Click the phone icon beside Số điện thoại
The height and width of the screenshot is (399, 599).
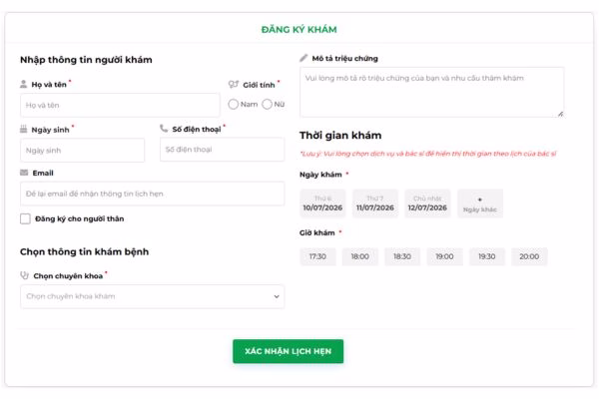164,129
